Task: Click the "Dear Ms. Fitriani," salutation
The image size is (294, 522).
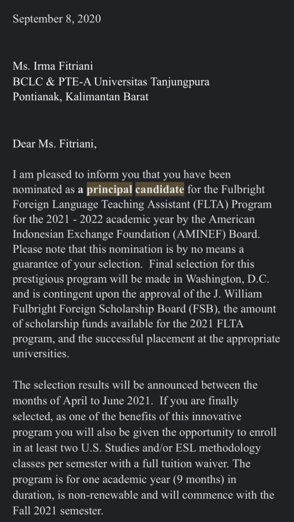Action: (54, 144)
